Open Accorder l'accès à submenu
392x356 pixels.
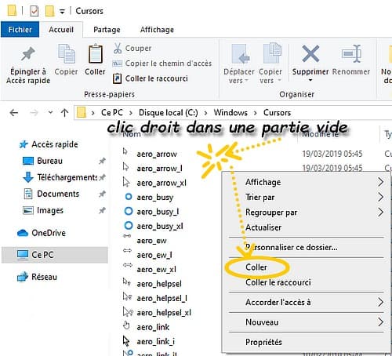tap(307, 302)
